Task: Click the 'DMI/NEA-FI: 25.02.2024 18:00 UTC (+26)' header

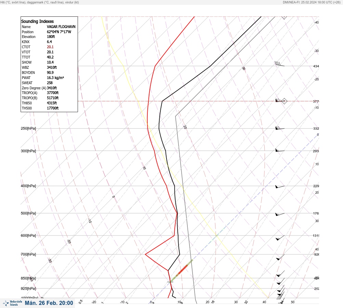Action: [x=312, y=2]
